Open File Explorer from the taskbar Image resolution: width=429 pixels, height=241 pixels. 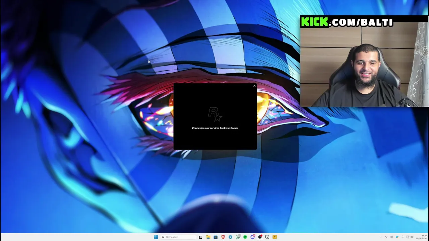pos(208,237)
